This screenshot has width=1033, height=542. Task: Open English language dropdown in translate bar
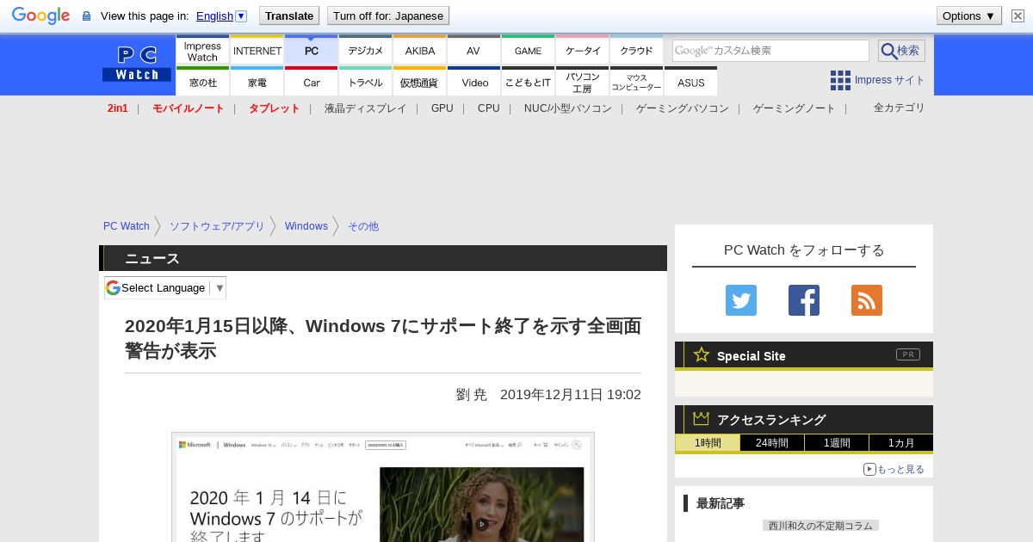coord(221,15)
